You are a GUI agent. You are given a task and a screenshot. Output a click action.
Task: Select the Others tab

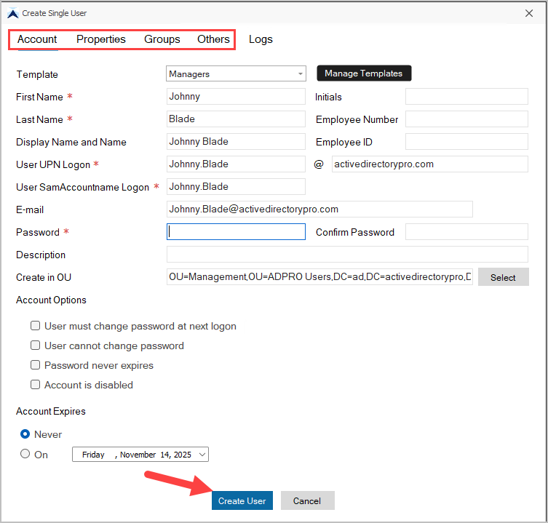213,39
